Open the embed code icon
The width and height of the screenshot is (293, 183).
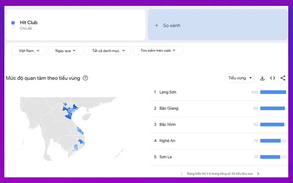pyautogui.click(x=272, y=78)
